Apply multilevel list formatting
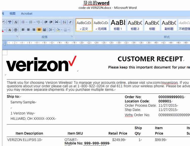This screenshot has width=190, height=146. [x=38, y=22]
